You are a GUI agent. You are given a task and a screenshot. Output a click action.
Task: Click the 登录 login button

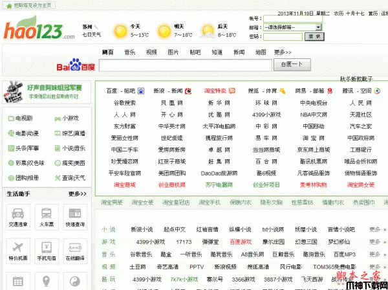tap(314, 37)
